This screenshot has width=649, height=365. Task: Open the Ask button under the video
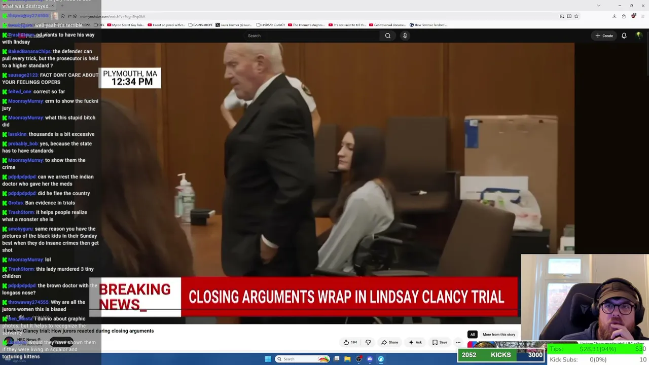415,342
